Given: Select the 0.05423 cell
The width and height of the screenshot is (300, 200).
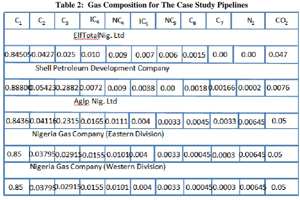Looking at the screenshot, I should tap(42, 88).
